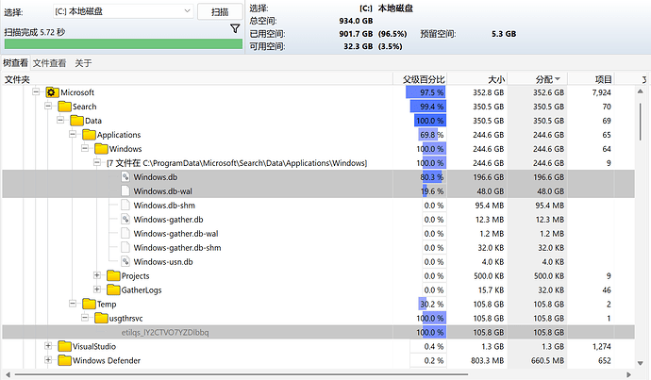Image resolution: width=651 pixels, height=380 pixels.
Task: Click the 901.7 GB used space value
Action: pos(356,34)
